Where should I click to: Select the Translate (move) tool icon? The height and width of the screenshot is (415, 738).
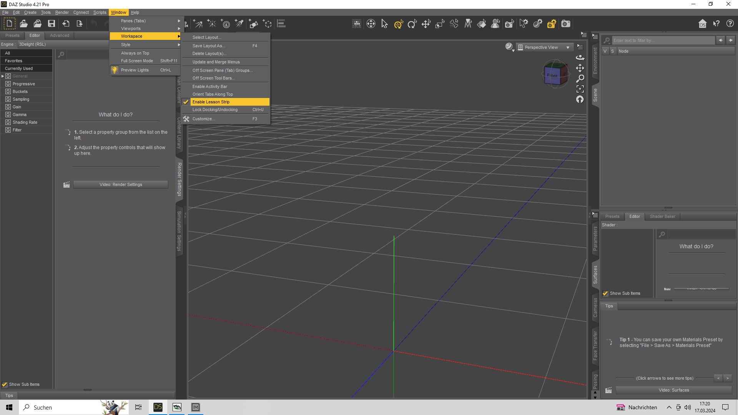[426, 24]
